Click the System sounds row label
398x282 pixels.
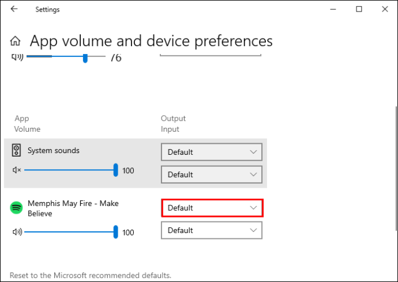(x=54, y=150)
